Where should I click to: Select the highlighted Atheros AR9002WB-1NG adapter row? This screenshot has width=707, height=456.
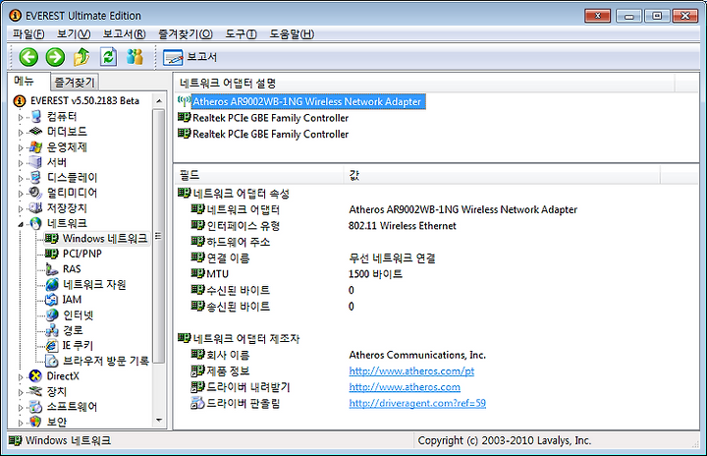pos(306,101)
